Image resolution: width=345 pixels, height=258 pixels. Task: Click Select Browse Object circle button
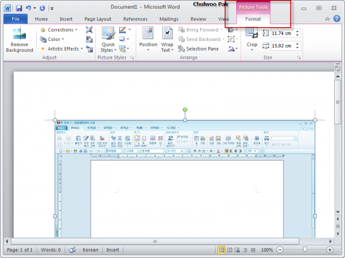coord(338,226)
